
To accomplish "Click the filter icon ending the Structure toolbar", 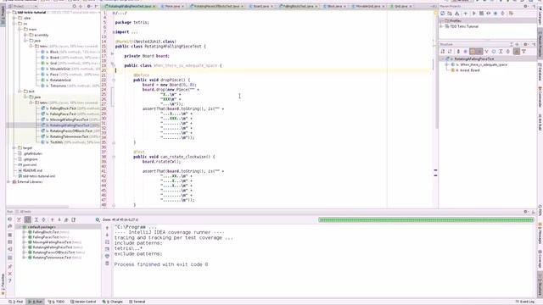I will [523, 52].
